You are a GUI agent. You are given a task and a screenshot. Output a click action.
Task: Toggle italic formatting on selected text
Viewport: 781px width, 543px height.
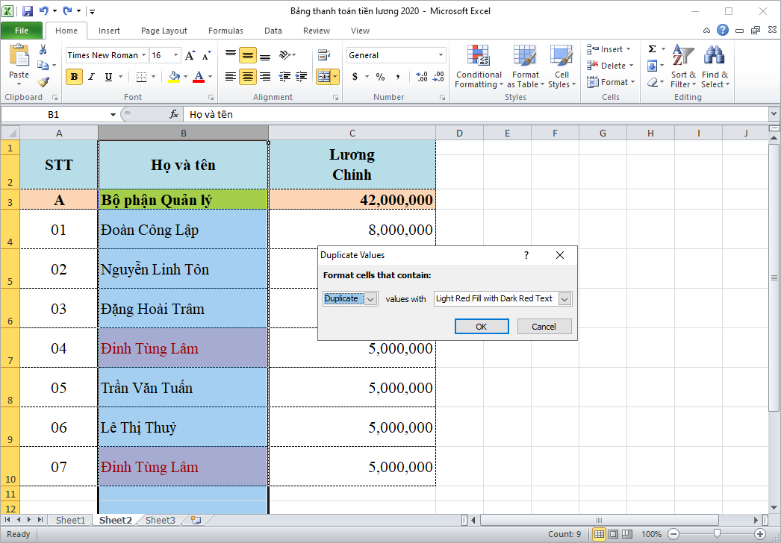pyautogui.click(x=92, y=75)
